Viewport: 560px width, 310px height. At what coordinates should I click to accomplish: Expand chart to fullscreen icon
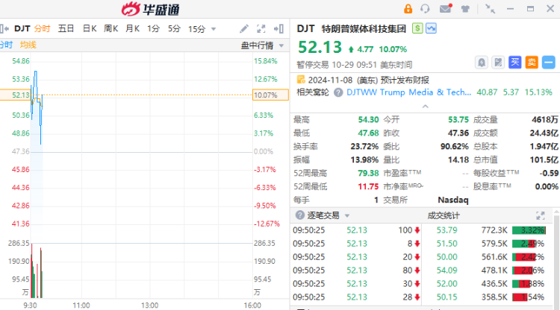(x=261, y=29)
